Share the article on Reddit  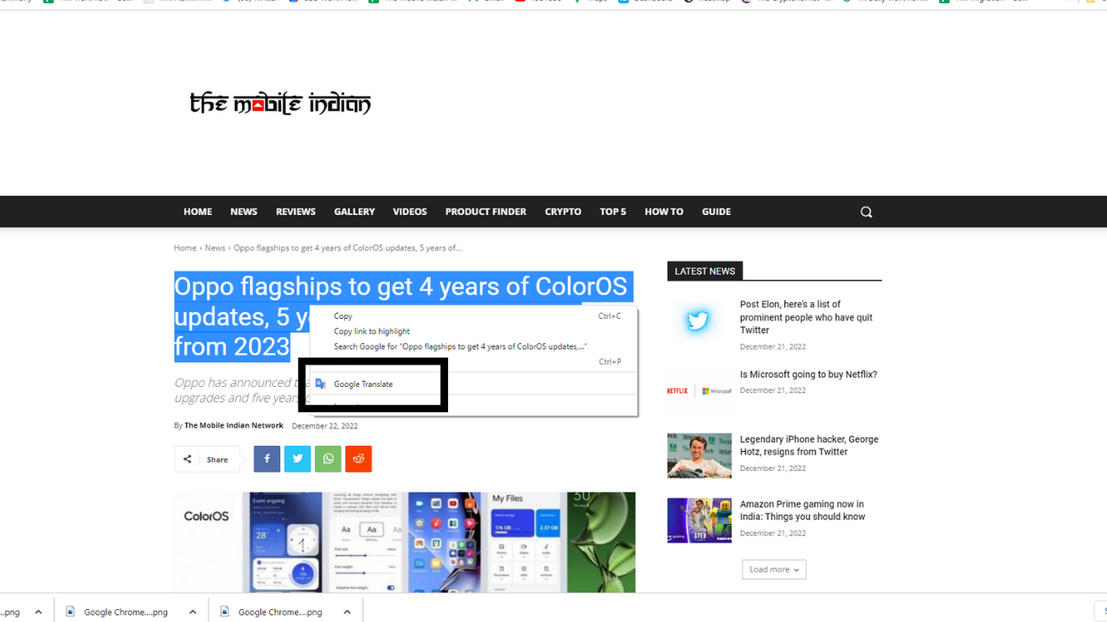tap(359, 459)
